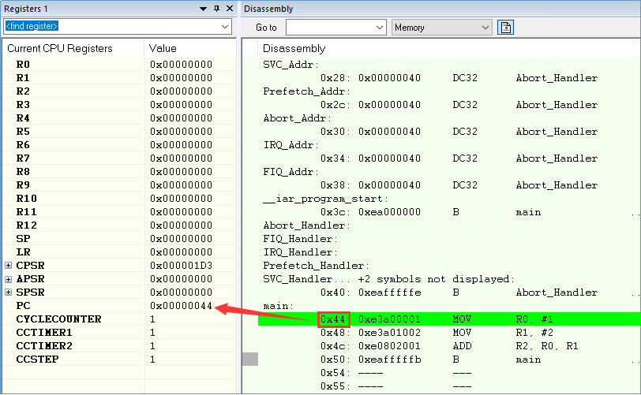
Task: Select the R1 register name
Action: click(23, 78)
